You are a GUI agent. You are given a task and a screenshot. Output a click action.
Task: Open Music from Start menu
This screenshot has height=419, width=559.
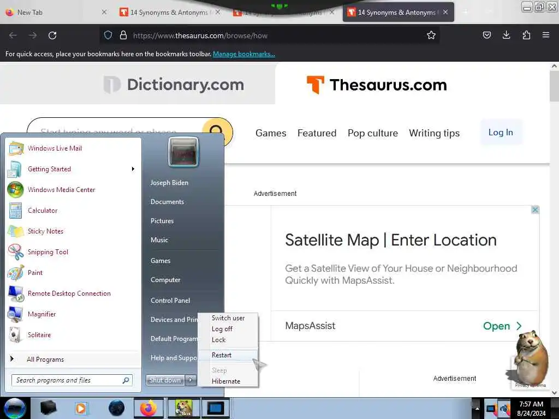click(x=159, y=240)
